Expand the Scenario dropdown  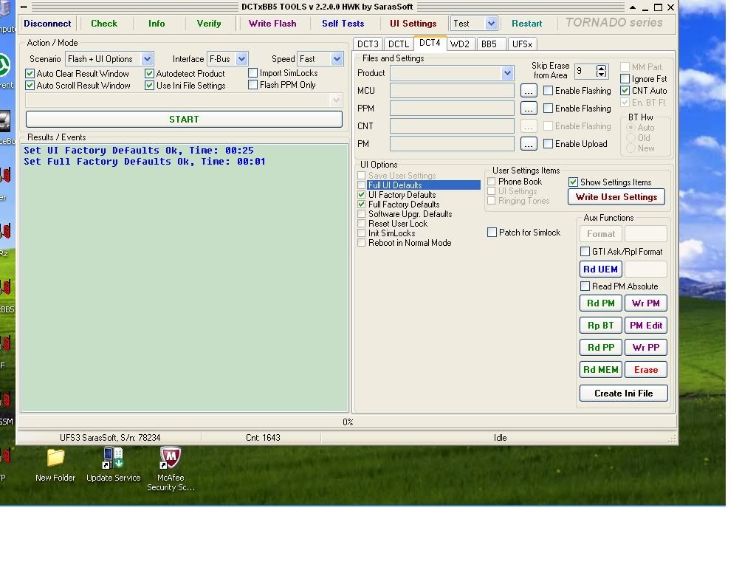[147, 59]
